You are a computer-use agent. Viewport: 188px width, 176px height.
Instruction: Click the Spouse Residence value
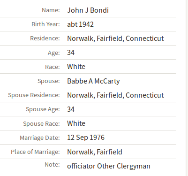point(115,95)
